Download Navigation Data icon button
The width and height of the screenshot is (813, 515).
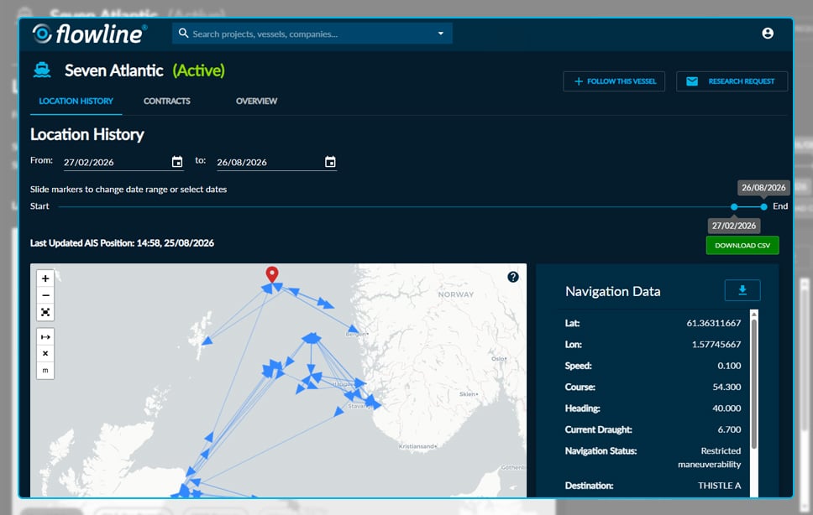point(742,290)
